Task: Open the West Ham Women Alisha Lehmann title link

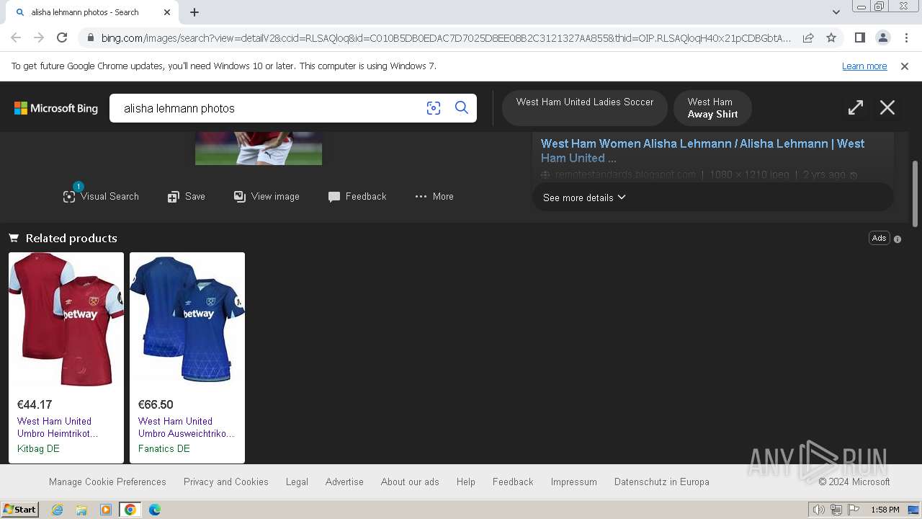Action: tap(702, 151)
